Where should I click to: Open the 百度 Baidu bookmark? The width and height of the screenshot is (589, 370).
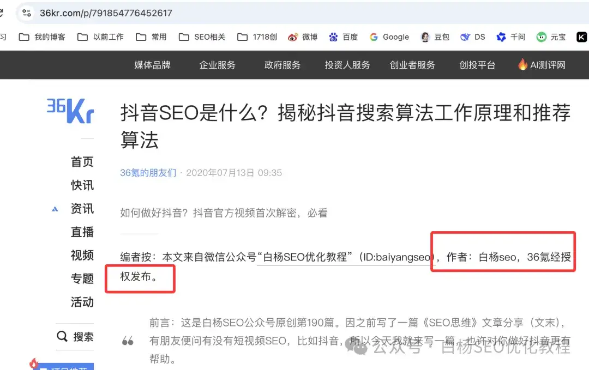tap(344, 37)
